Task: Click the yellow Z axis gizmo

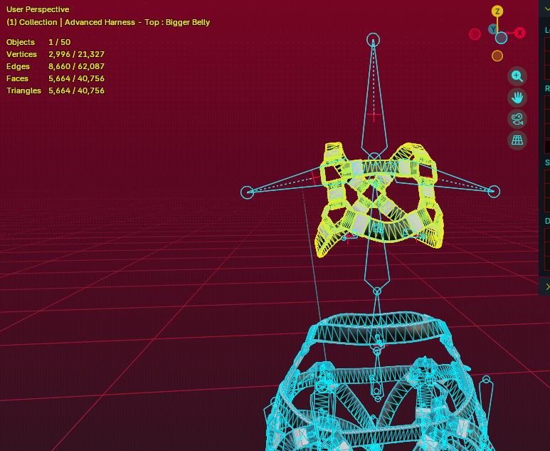Action: (x=497, y=11)
